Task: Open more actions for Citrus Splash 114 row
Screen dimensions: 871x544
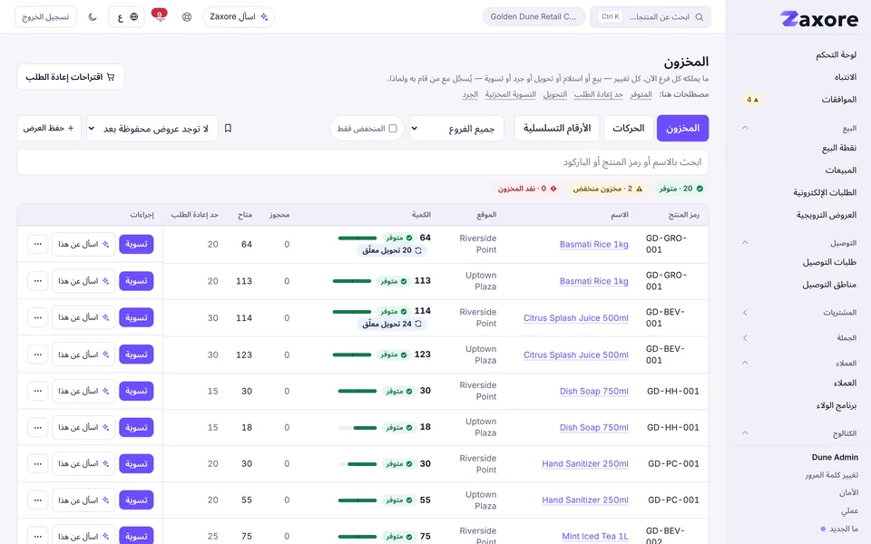Action: point(38,317)
